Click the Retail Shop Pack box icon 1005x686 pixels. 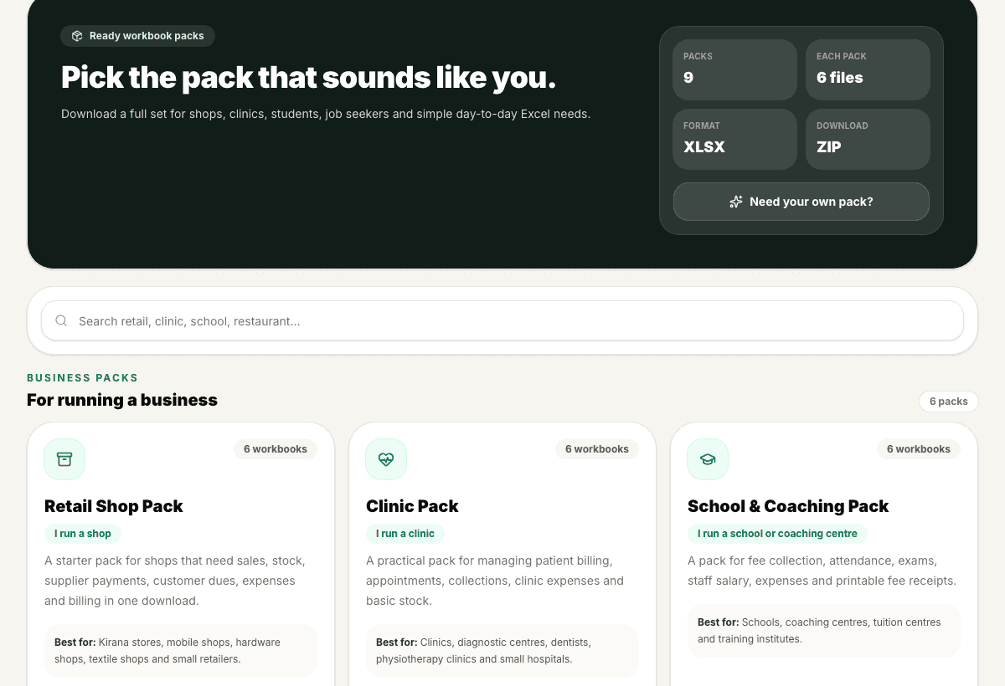[64, 459]
